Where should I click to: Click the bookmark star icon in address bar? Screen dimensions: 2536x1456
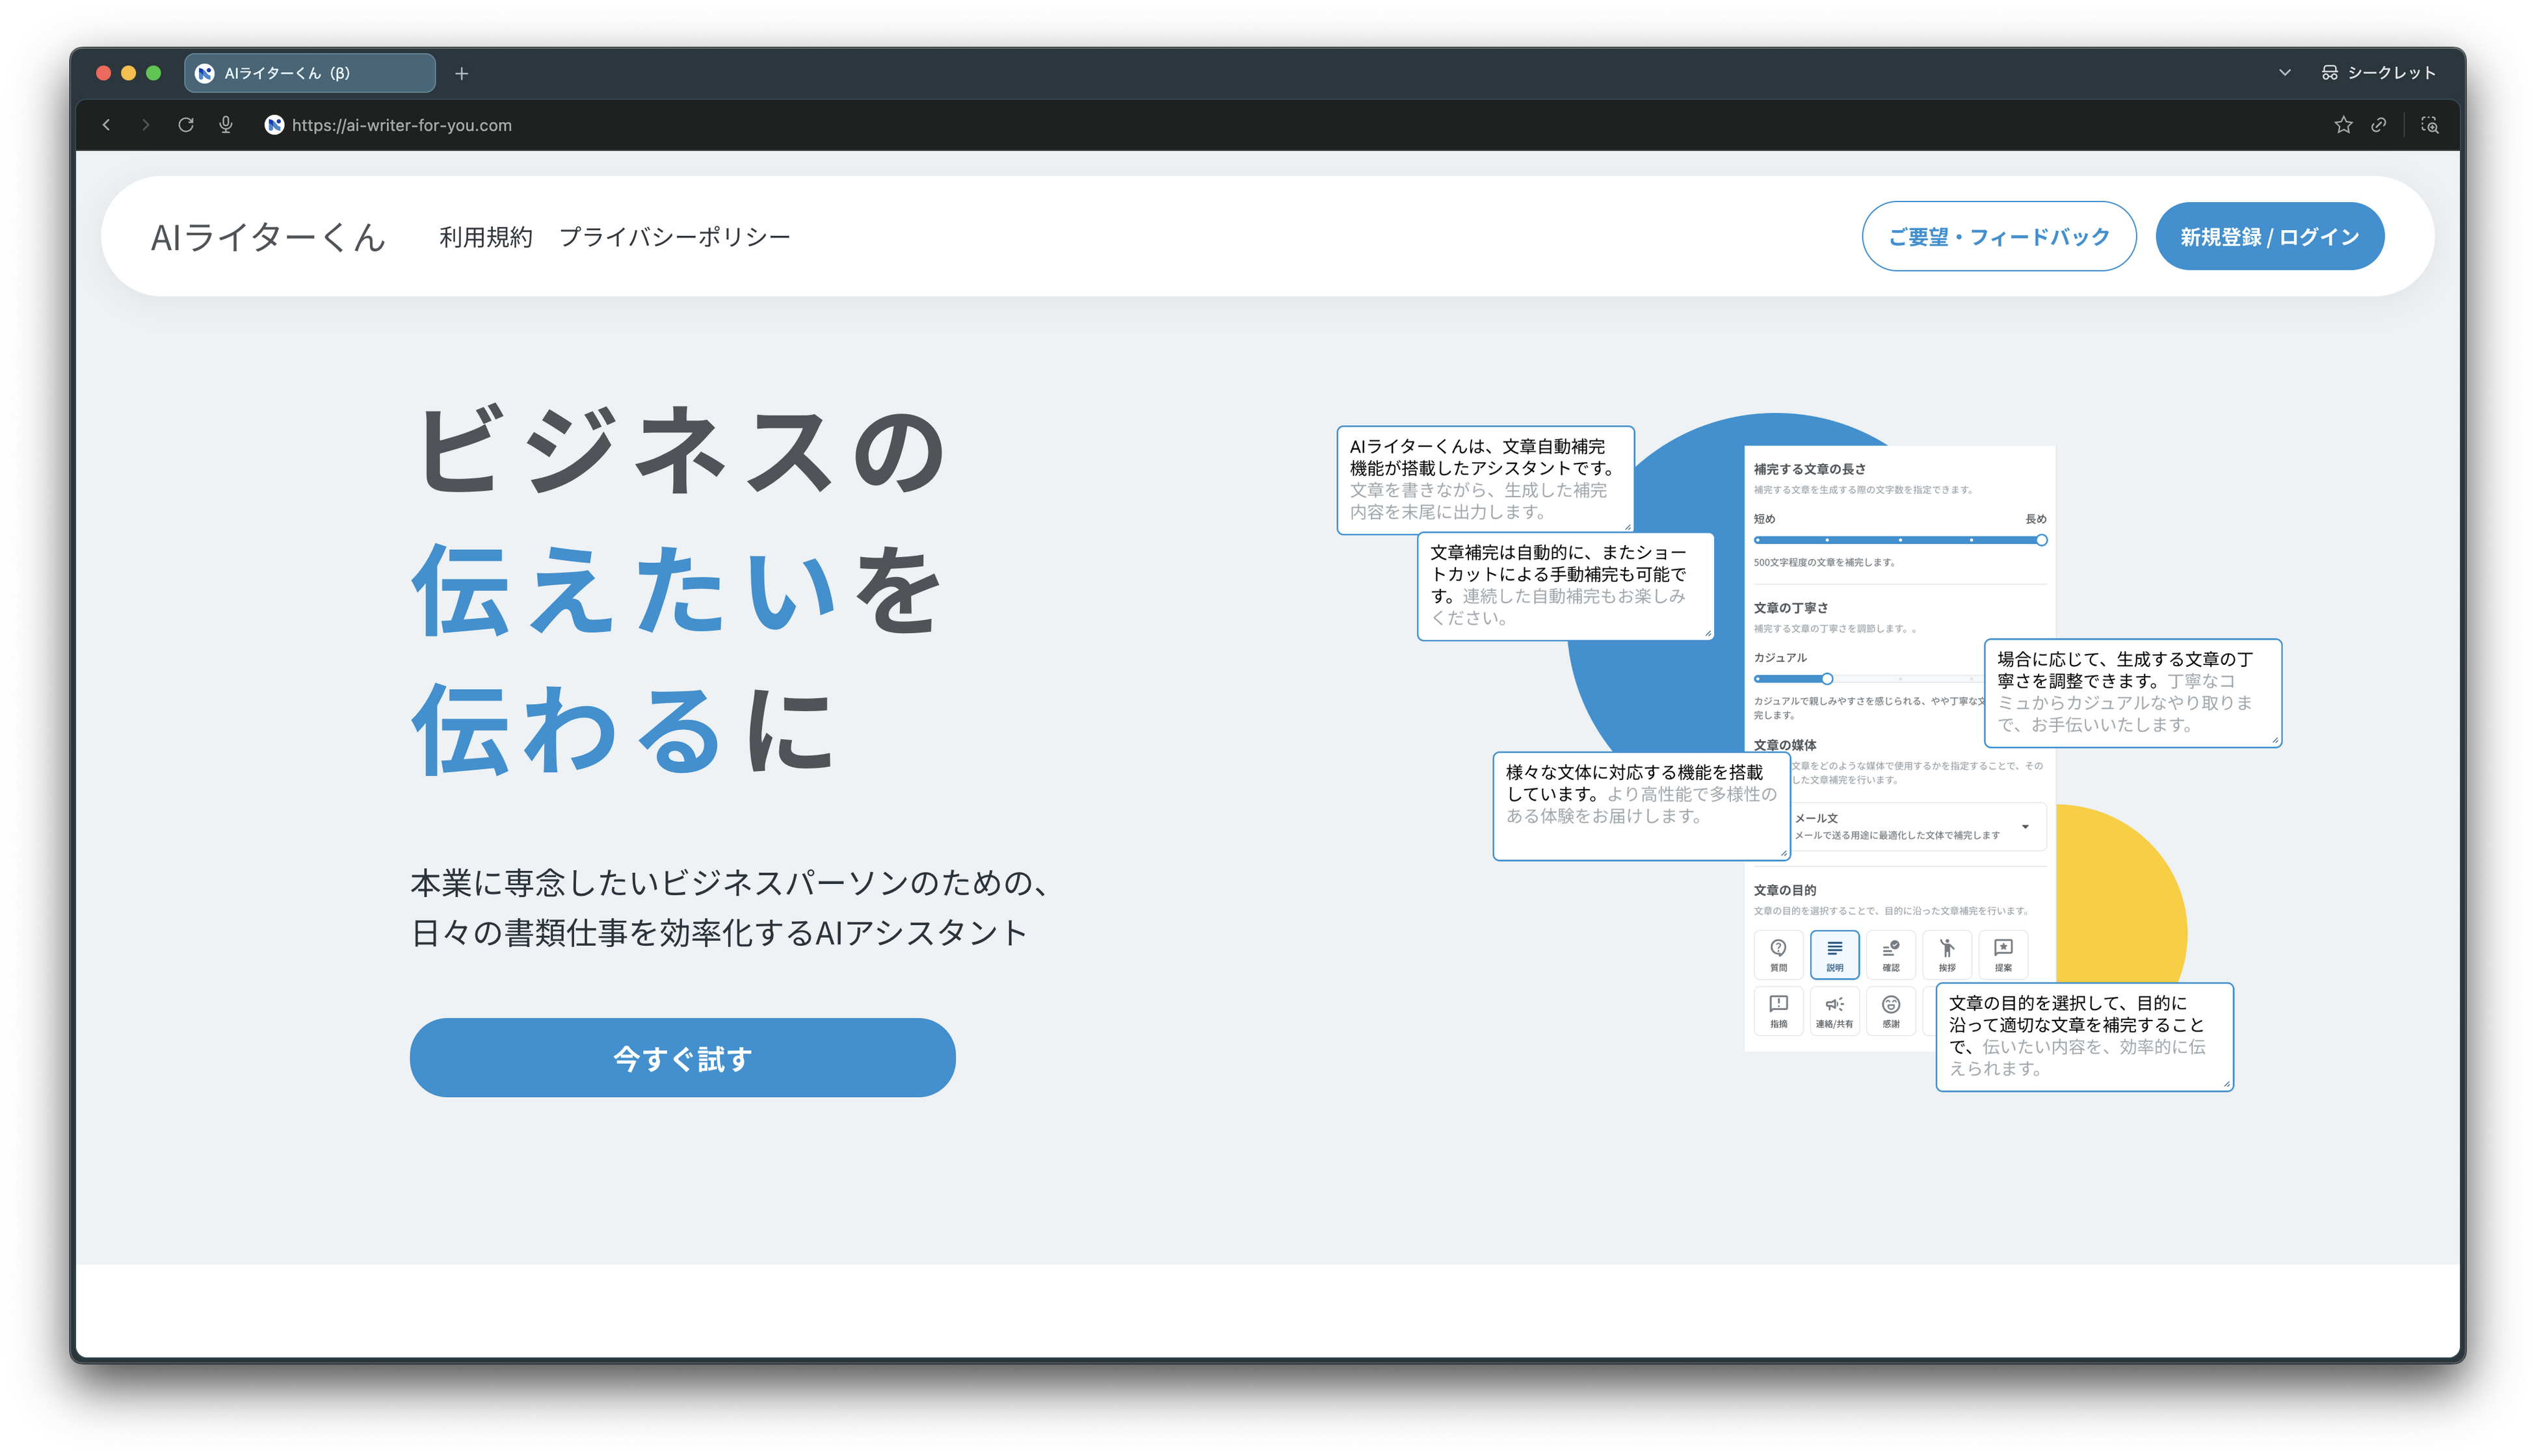(2343, 125)
